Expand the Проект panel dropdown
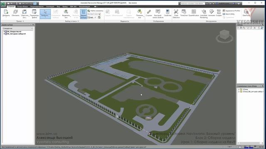This screenshot has height=149, width=266. tap(20, 21)
